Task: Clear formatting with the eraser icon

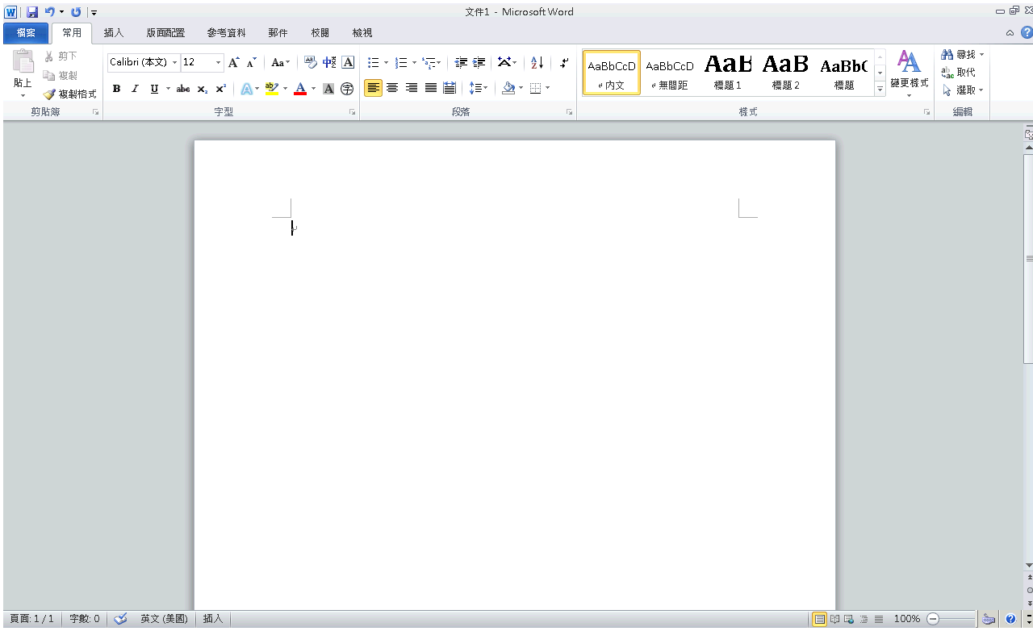Action: click(311, 62)
